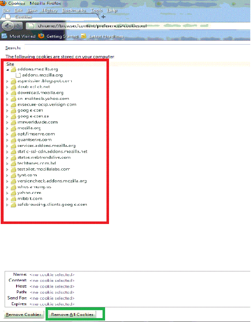
Task: Click folder icon for opt.fimserve.com
Action: click(13, 134)
